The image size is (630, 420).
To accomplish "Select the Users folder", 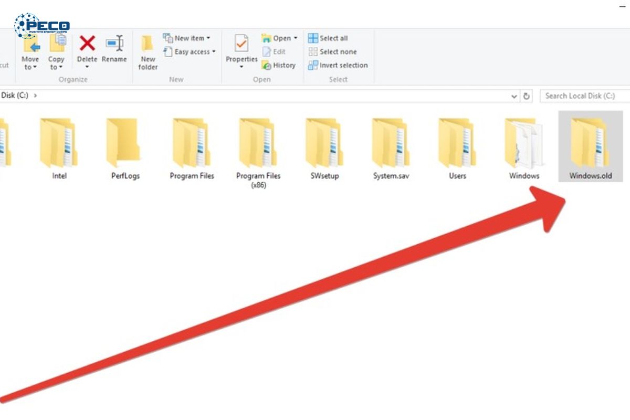I will coord(457,149).
